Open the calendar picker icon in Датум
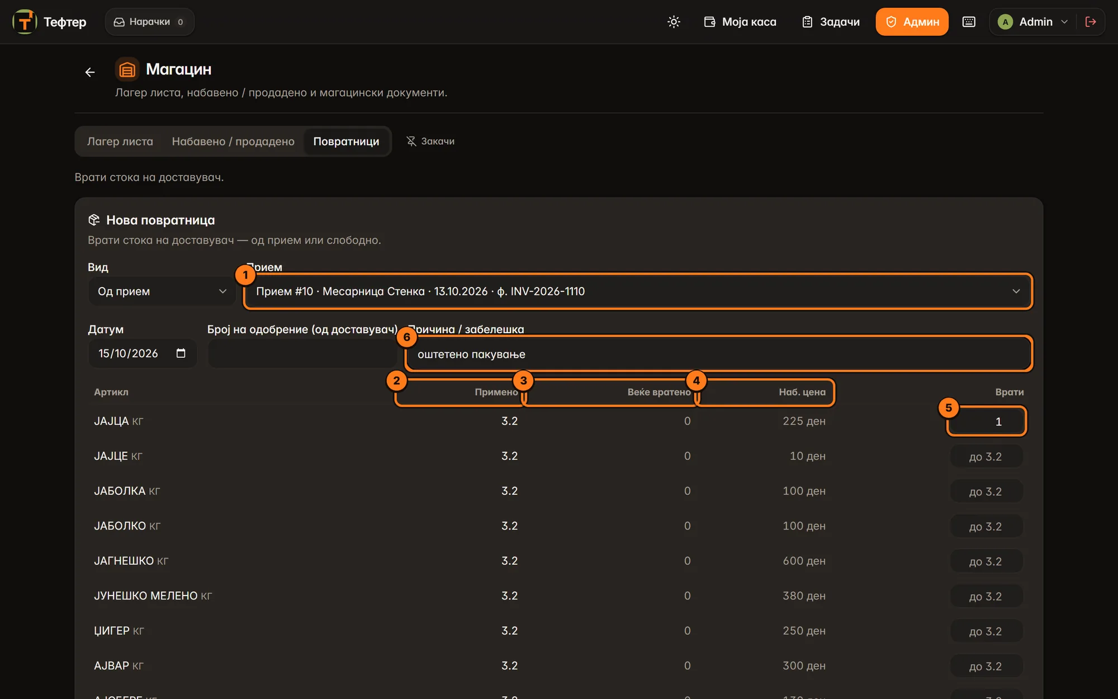 tap(181, 353)
